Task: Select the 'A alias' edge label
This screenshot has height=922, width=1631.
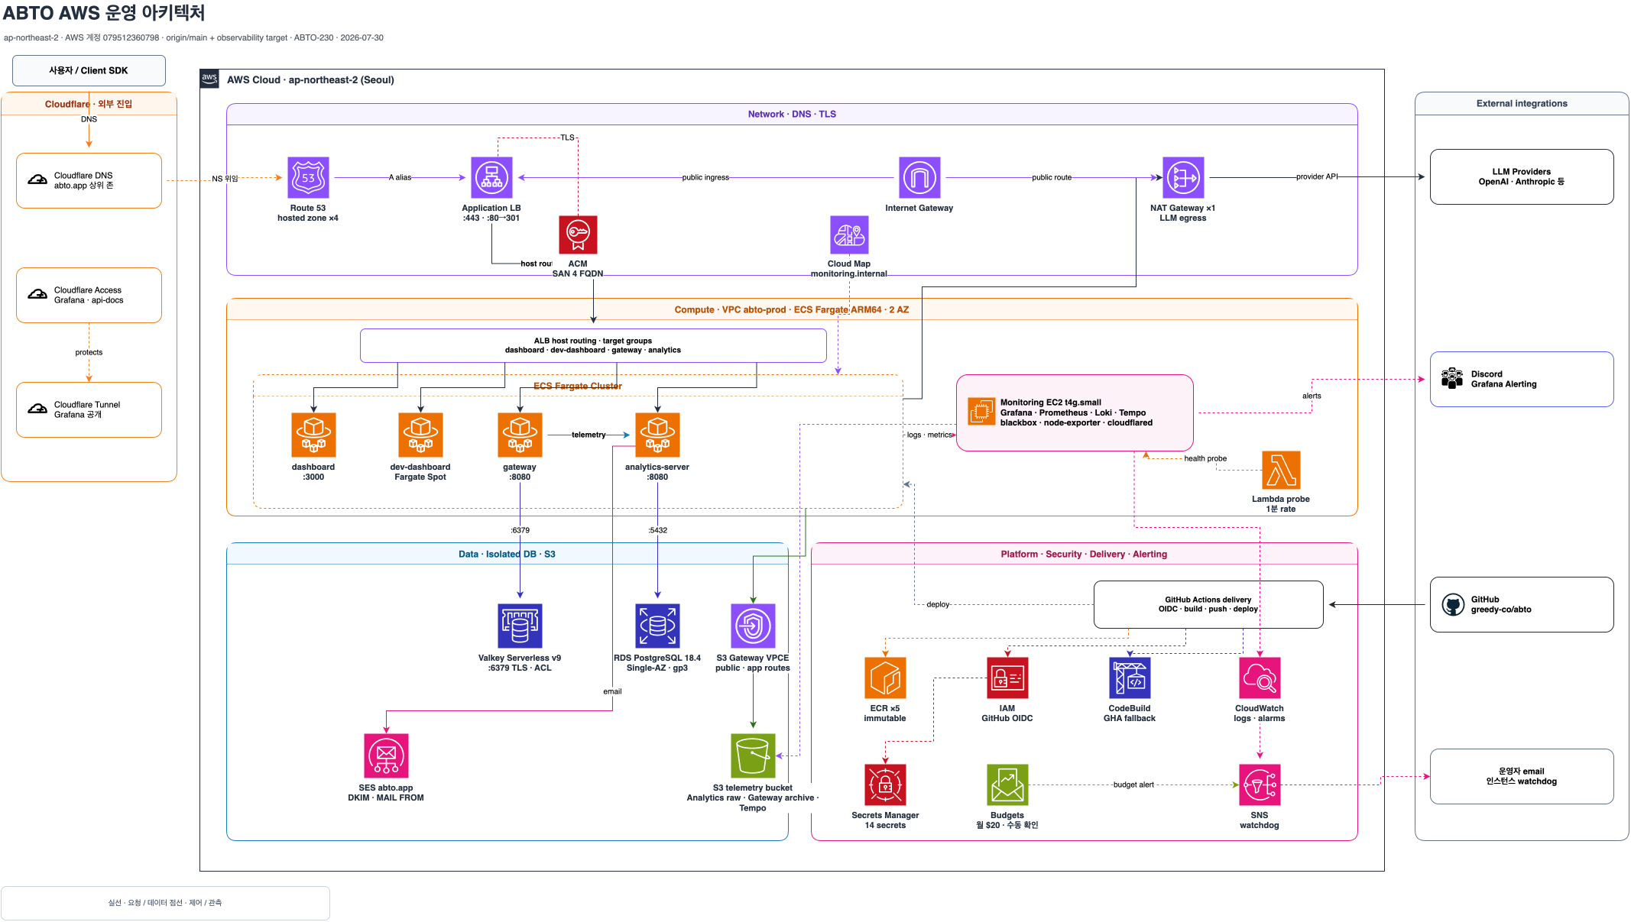Action: pyautogui.click(x=400, y=178)
